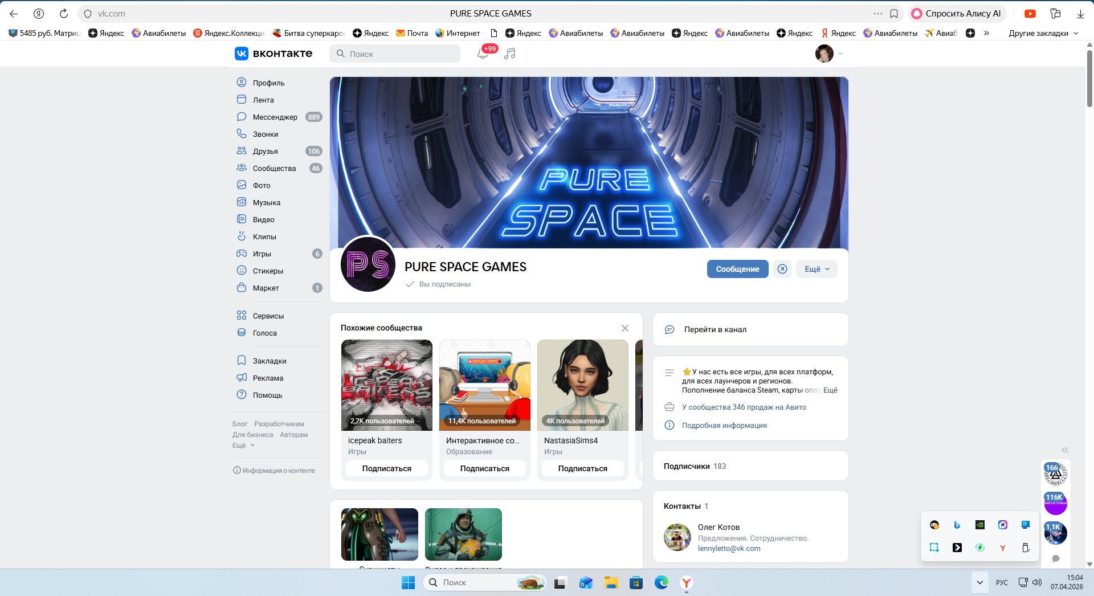Switch the РУС keyboard language indicator
Viewport: 1094px width, 596px height.
tap(1002, 582)
